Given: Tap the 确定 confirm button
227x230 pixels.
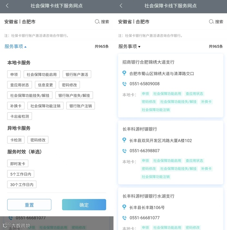Looking at the screenshot, I should tap(84, 205).
